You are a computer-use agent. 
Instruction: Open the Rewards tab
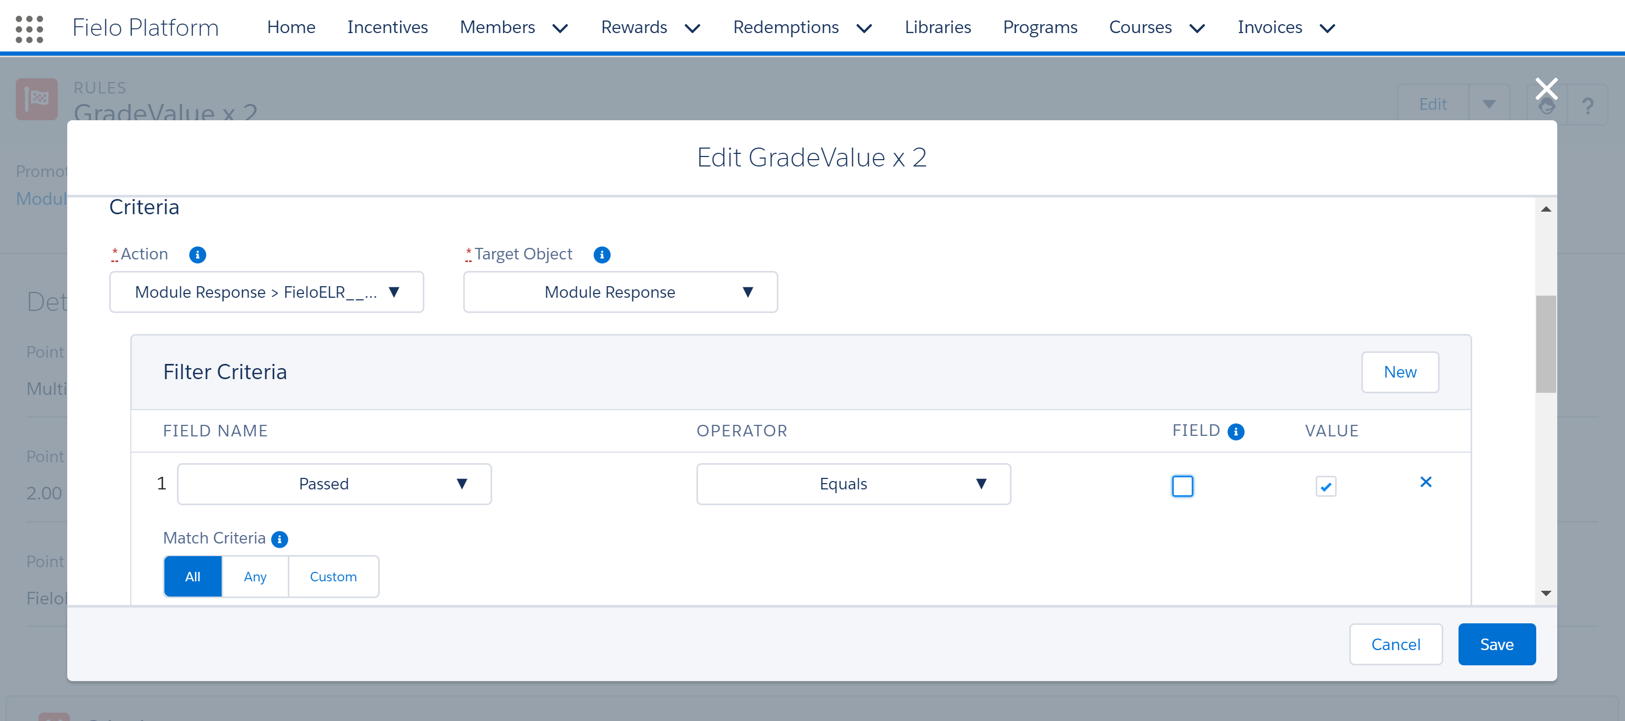[x=634, y=27]
